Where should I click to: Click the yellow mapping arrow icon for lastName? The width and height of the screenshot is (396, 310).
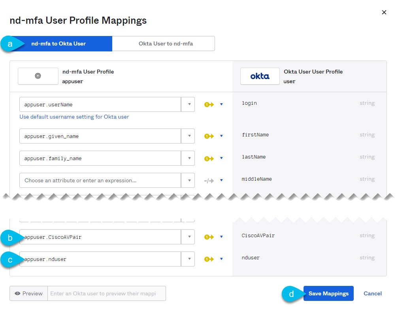tap(209, 159)
